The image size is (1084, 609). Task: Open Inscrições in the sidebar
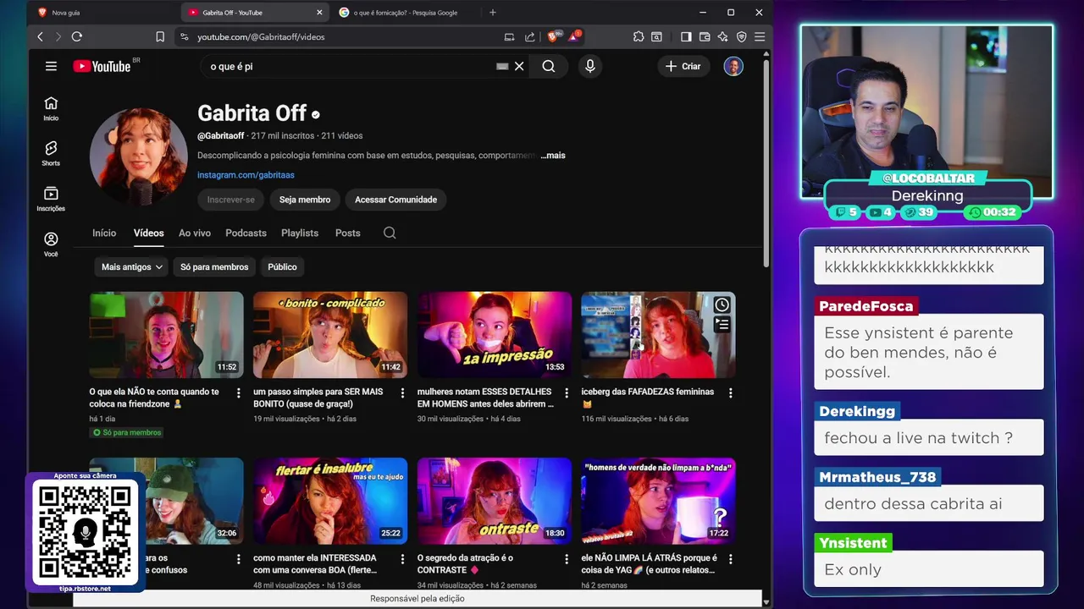[x=51, y=200]
